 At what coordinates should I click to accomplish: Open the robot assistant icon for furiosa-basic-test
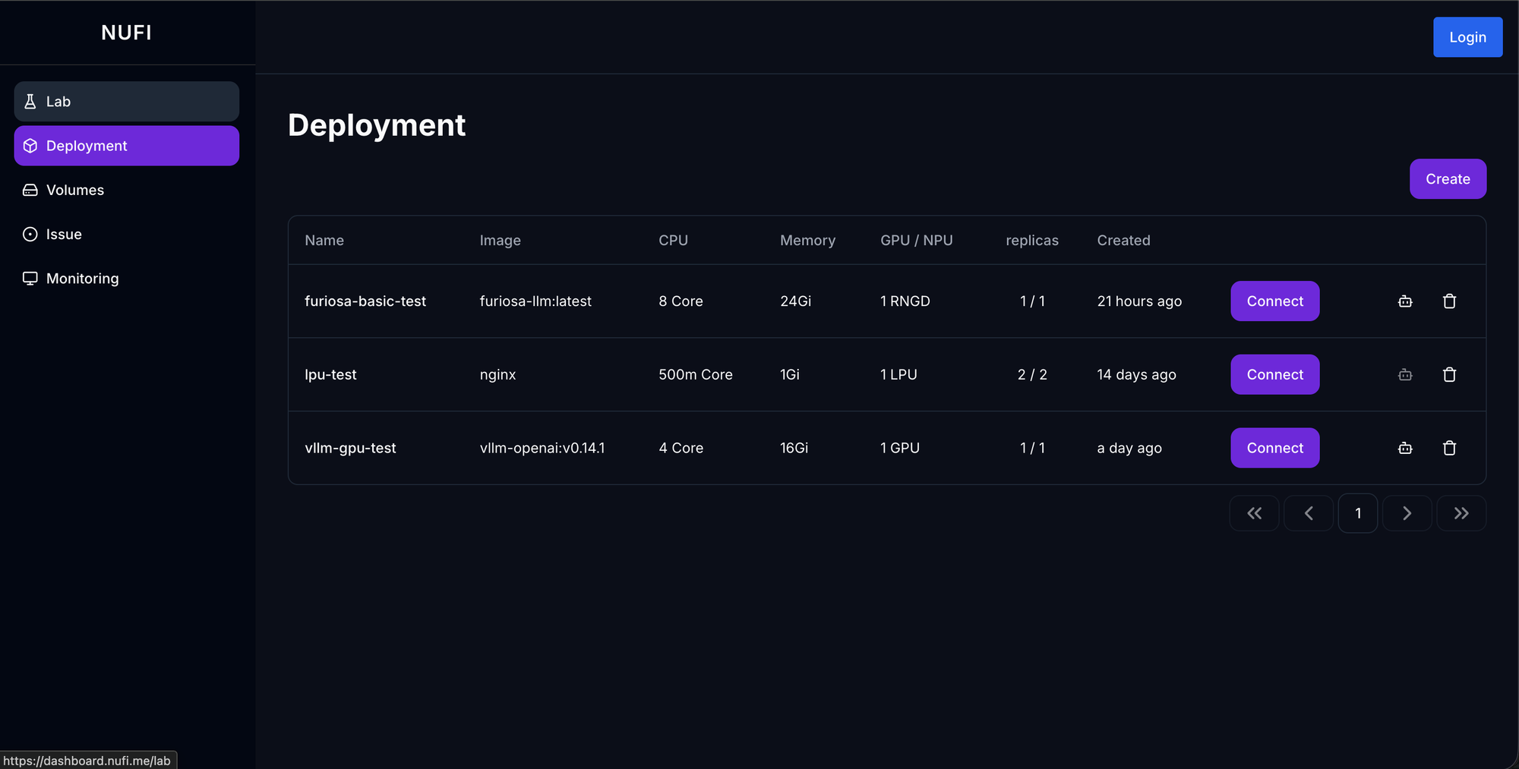pos(1404,301)
